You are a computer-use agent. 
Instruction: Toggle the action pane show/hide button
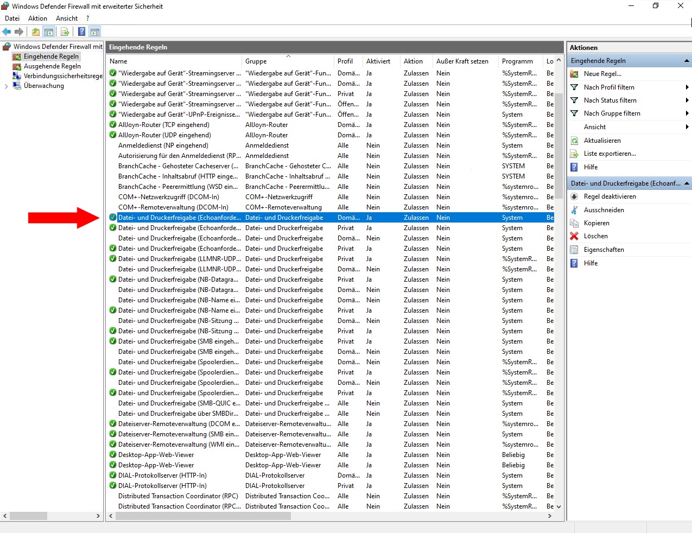click(x=95, y=32)
